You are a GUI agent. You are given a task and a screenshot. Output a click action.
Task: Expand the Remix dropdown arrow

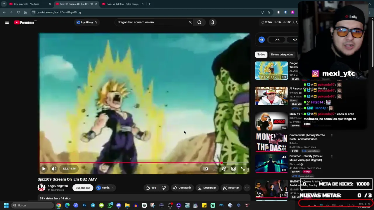click(x=113, y=188)
